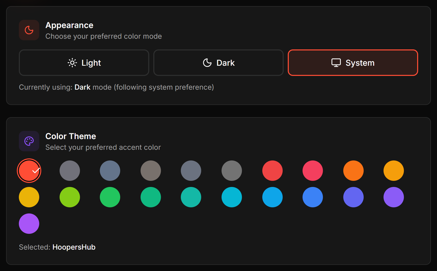437x271 pixels.
Task: Choose the orange accent swatch
Action: (353, 171)
